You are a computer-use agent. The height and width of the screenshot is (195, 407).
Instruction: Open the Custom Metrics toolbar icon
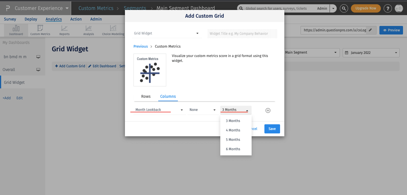40,30
